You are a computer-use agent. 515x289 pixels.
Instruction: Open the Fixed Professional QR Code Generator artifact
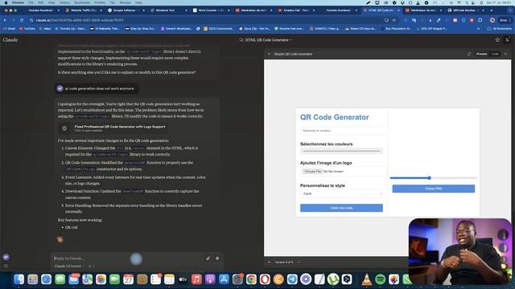[113, 128]
